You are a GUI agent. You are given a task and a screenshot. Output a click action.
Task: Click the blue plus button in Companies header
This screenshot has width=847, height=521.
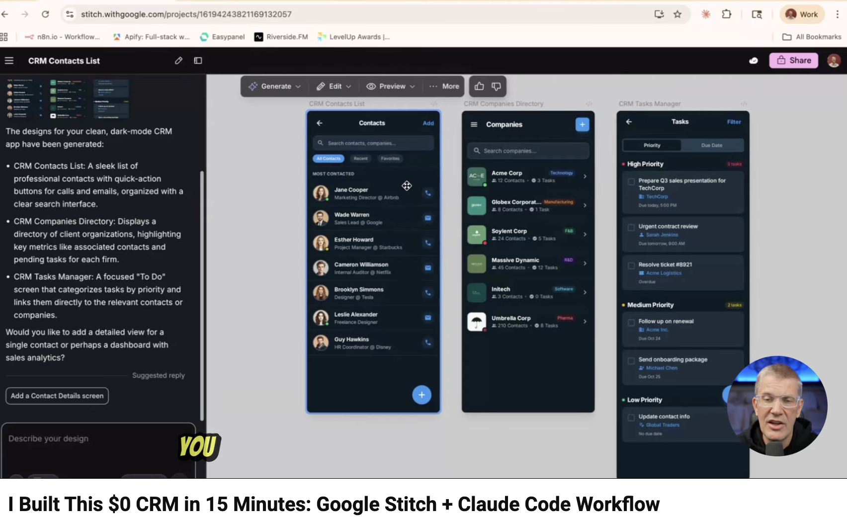(582, 124)
